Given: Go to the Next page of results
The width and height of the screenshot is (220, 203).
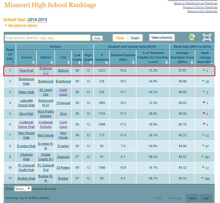Looking at the screenshot, I should coord(192,198).
